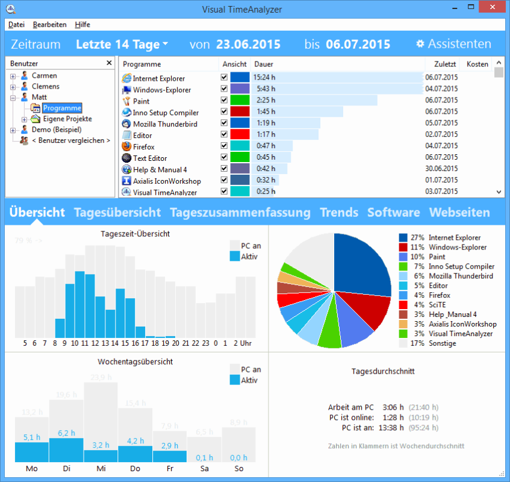Screen dimensions: 510x482
Task: Uncheck the Inno Setup Compiler checkbox
Action: click(x=224, y=111)
